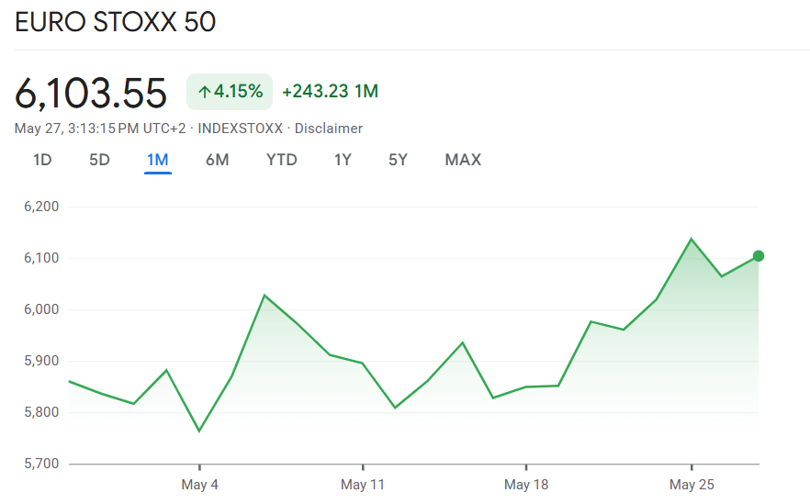Click the 5,800 y-axis label
Viewport: 810px width, 504px height.
click(x=41, y=412)
